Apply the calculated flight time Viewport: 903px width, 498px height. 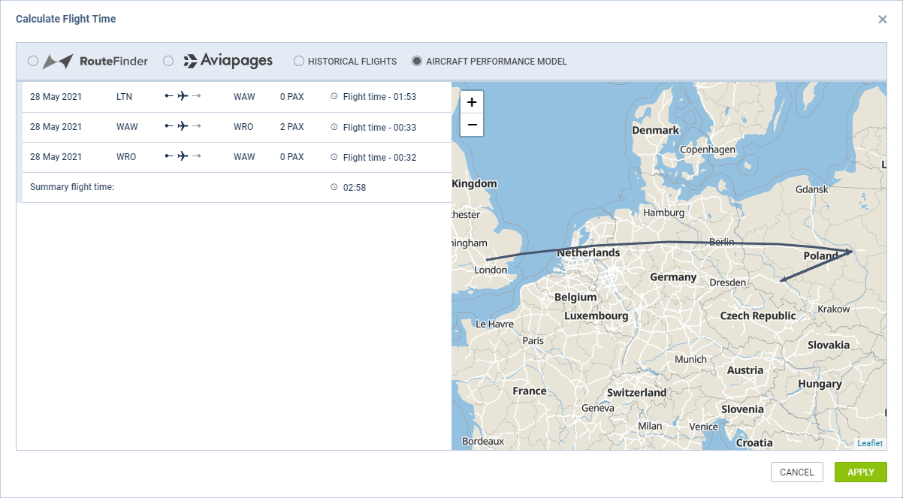861,472
